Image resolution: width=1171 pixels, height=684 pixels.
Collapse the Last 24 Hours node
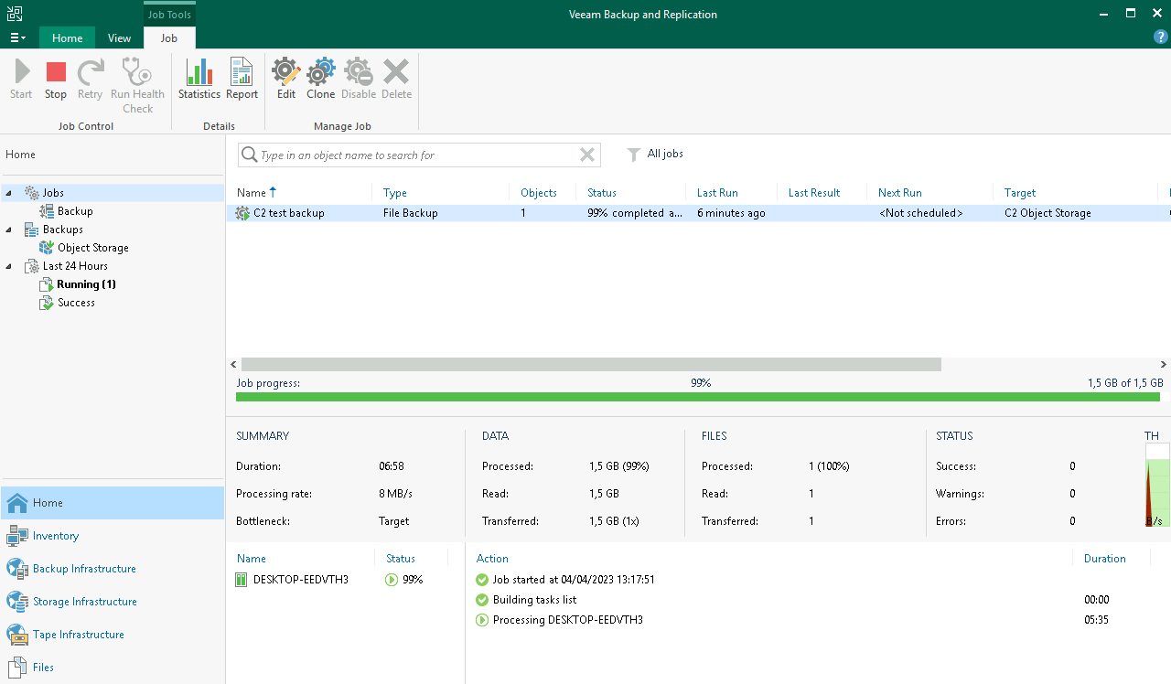point(9,266)
